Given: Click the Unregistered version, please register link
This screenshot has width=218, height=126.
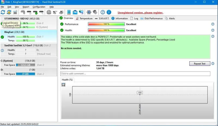Looking at the screenshot, I should tap(140, 12).
